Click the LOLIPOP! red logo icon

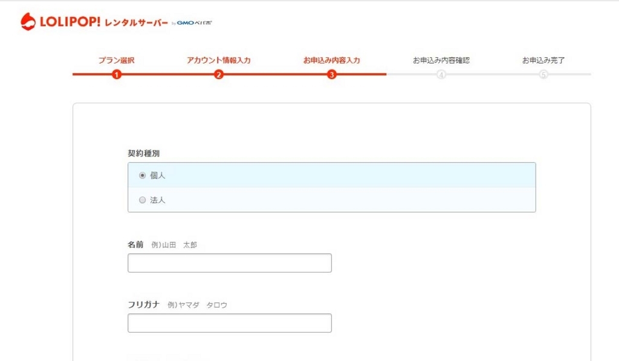point(28,22)
